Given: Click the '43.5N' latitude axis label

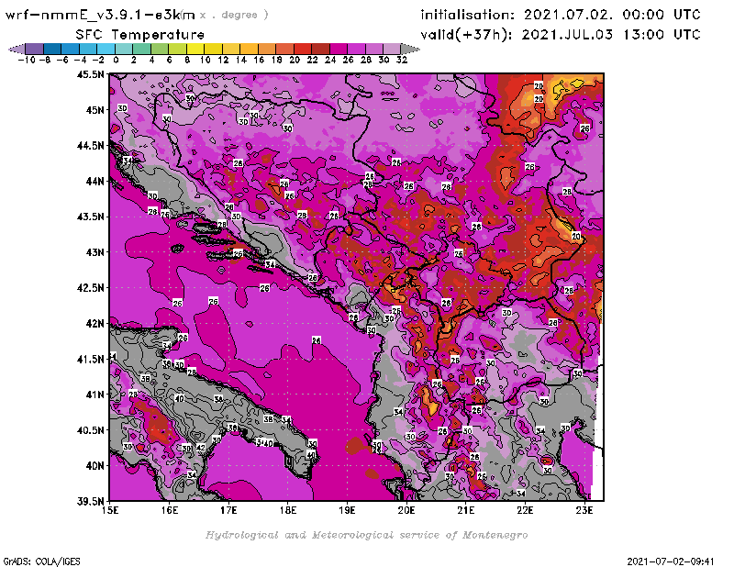Looking at the screenshot, I should pos(90,217).
